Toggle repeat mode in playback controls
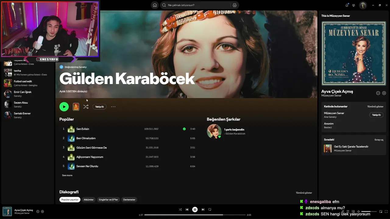Image resolution: width=390 pixels, height=219 pixels. [x=210, y=210]
